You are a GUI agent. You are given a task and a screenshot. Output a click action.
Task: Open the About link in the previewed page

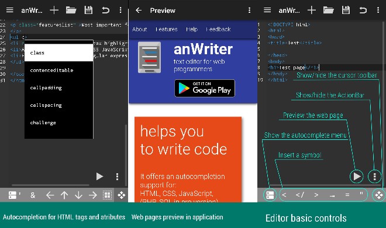[x=140, y=29]
